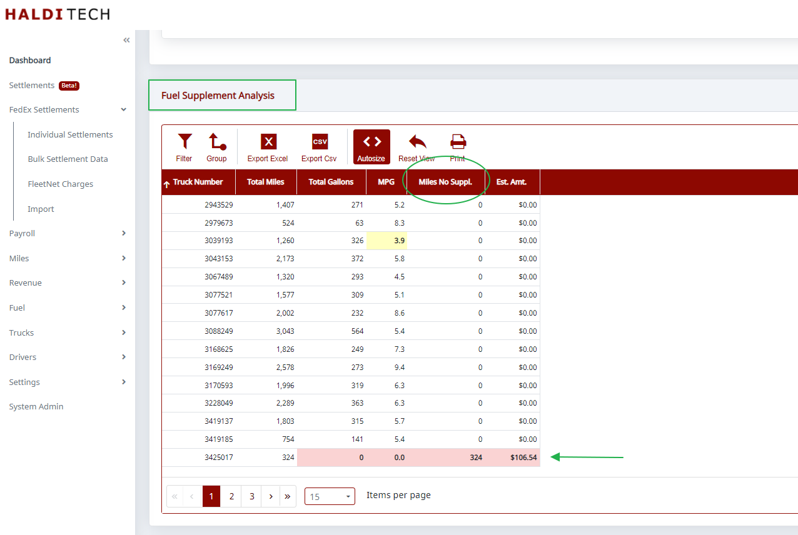
Task: Sort by Miles No Suppl. column
Action: coord(445,182)
